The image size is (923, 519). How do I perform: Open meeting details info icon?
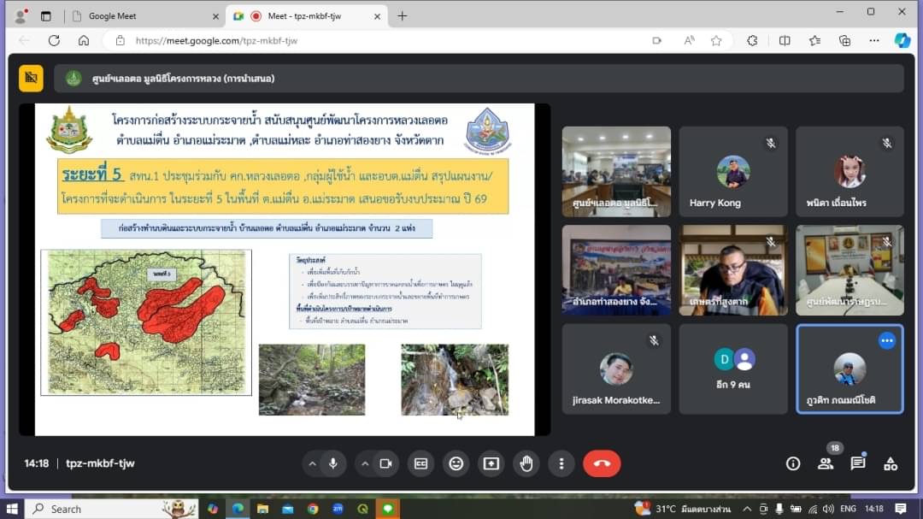coord(793,463)
